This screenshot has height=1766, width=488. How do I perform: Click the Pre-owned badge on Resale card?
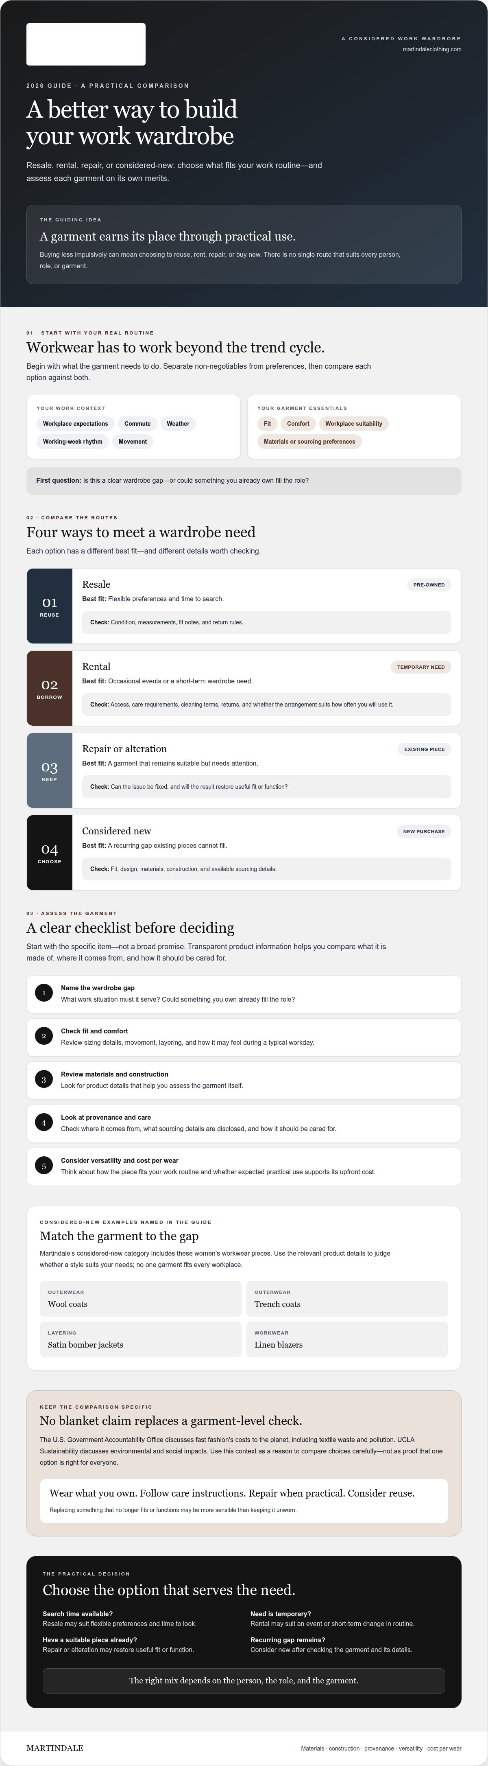pyautogui.click(x=429, y=585)
